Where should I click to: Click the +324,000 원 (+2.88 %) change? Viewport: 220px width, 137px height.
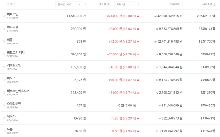[121, 16]
